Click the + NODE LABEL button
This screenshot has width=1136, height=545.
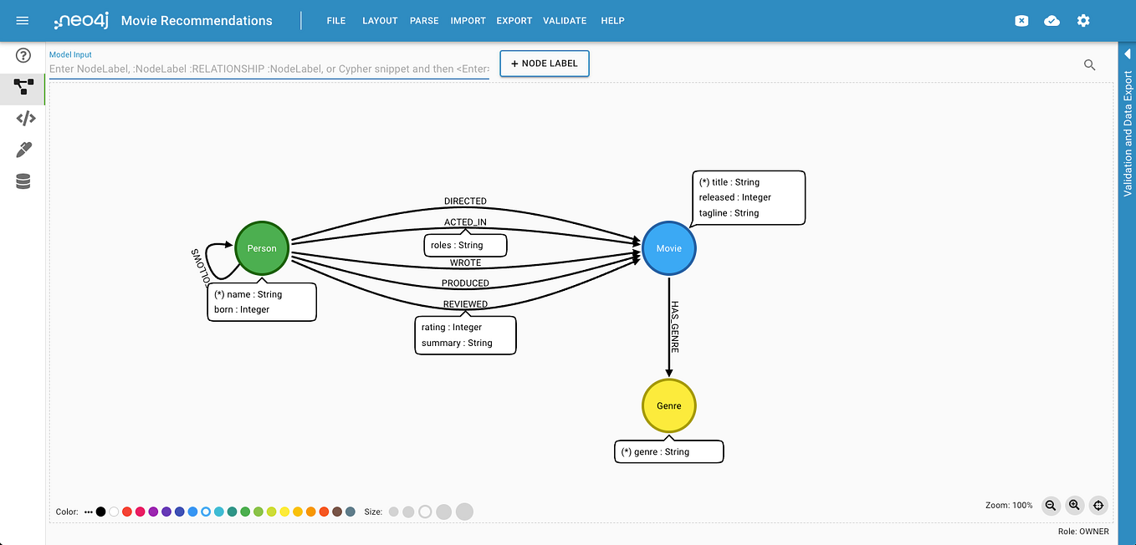(544, 63)
